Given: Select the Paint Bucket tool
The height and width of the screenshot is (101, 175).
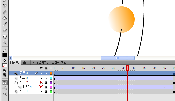Looking at the screenshot, I should pyautogui.click(x=5, y=18).
